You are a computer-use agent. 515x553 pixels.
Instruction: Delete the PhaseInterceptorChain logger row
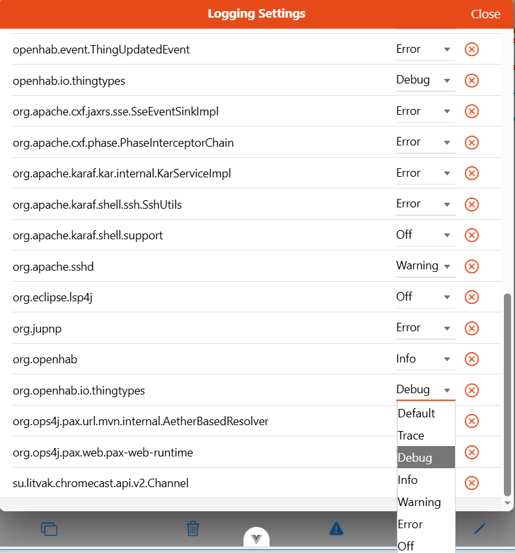tap(471, 142)
